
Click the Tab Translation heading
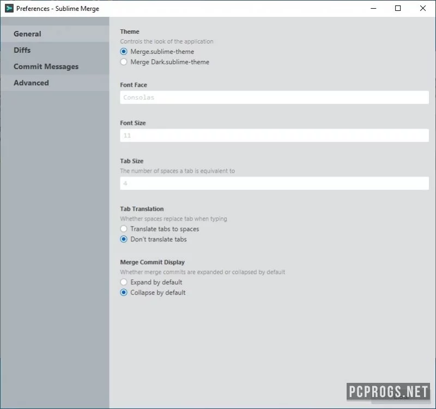142,209
